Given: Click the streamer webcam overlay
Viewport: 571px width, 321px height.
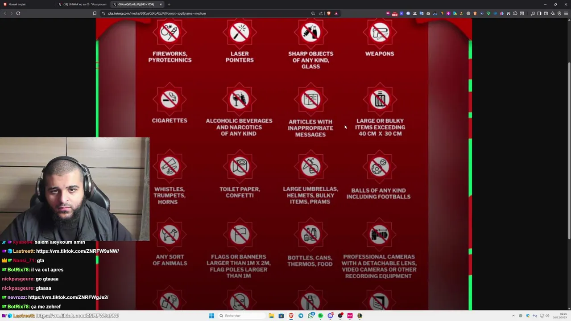Looking at the screenshot, I should click(x=74, y=189).
